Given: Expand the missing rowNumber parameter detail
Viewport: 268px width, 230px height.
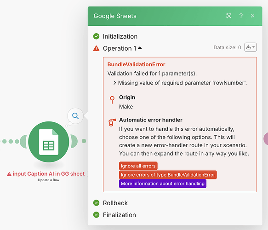Looking at the screenshot, I should 115,83.
